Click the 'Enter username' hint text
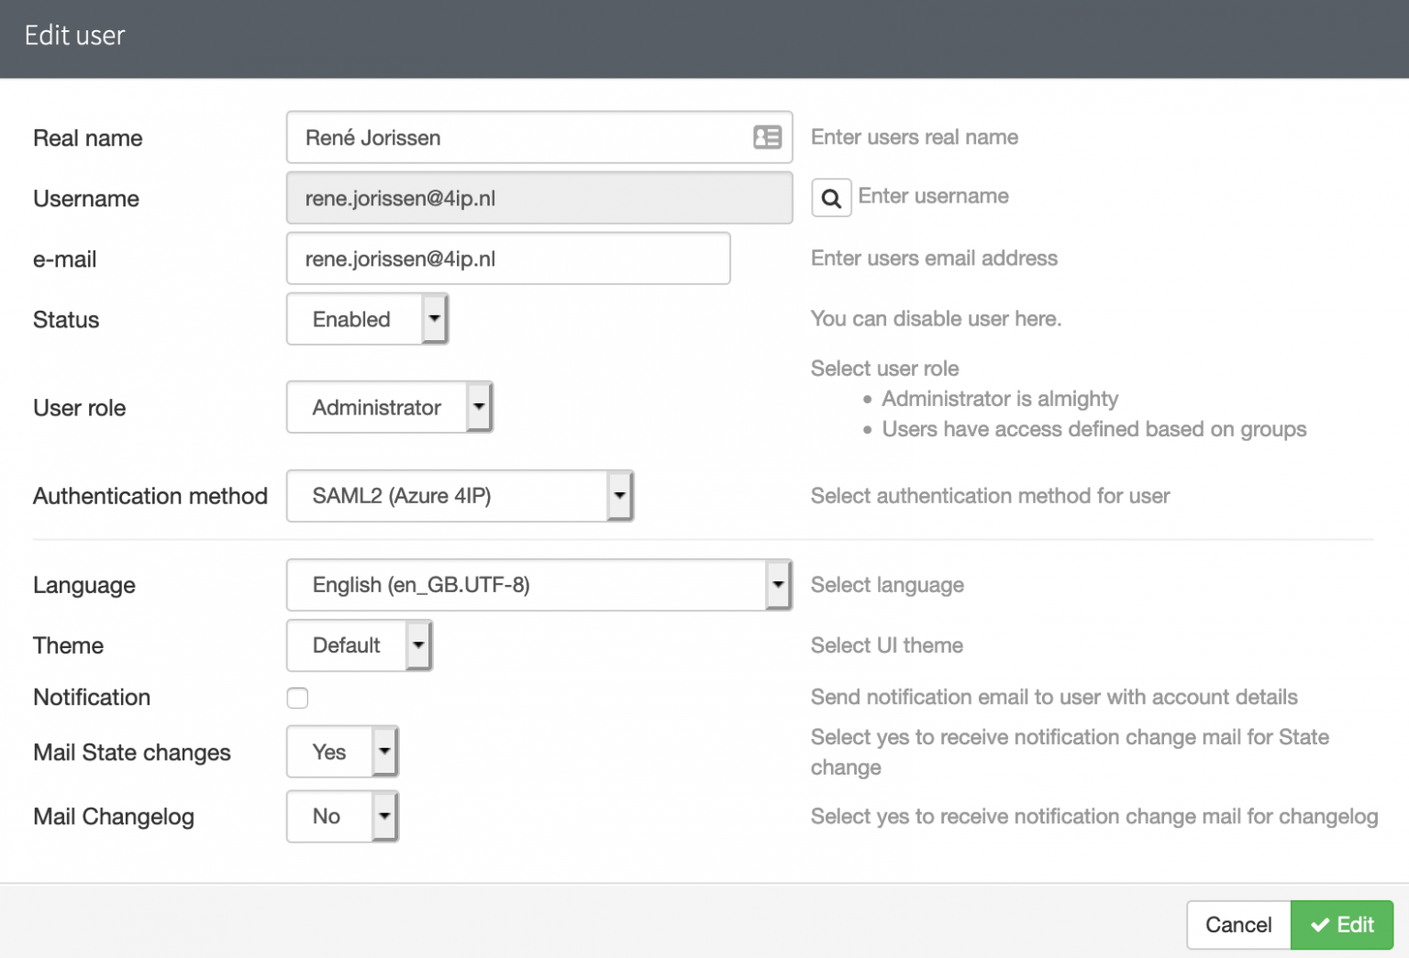Image resolution: width=1409 pixels, height=958 pixels. [933, 196]
